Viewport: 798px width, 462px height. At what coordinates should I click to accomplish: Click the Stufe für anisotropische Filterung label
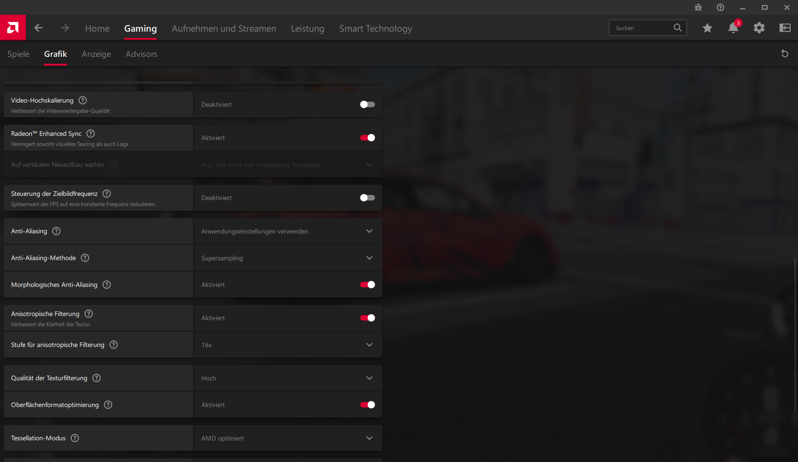tap(58, 345)
